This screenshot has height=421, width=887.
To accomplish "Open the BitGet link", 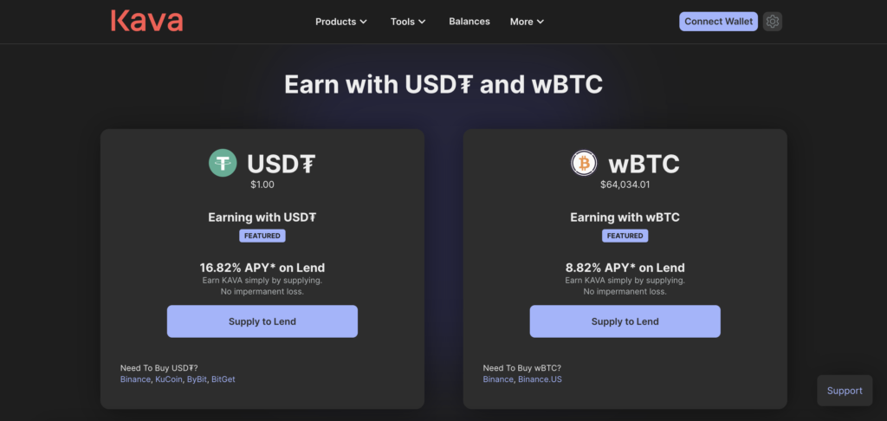I will (x=223, y=379).
